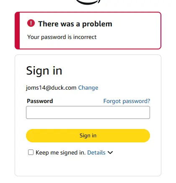
Task: Open the Forgot password? link
Action: pos(127,101)
